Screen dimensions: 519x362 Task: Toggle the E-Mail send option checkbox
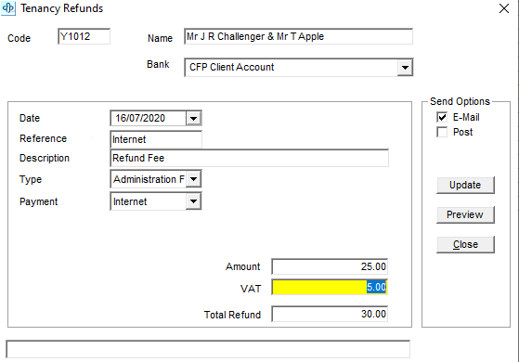point(442,117)
